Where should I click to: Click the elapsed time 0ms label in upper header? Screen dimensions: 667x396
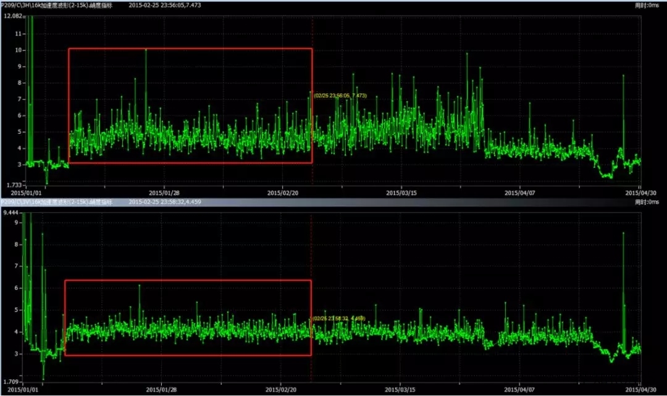tap(647, 4)
